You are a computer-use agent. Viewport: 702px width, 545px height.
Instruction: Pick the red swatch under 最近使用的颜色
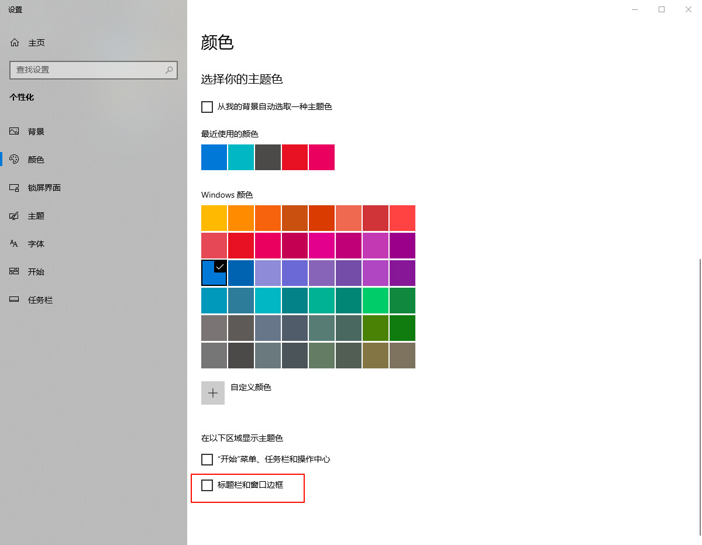click(x=295, y=157)
